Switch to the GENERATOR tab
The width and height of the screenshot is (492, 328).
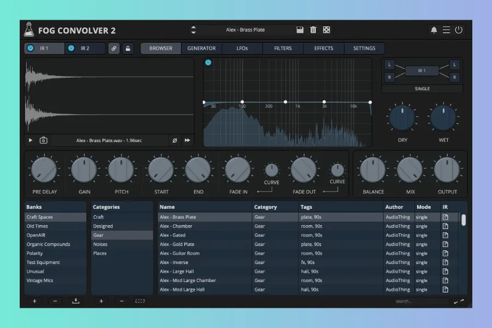201,49
